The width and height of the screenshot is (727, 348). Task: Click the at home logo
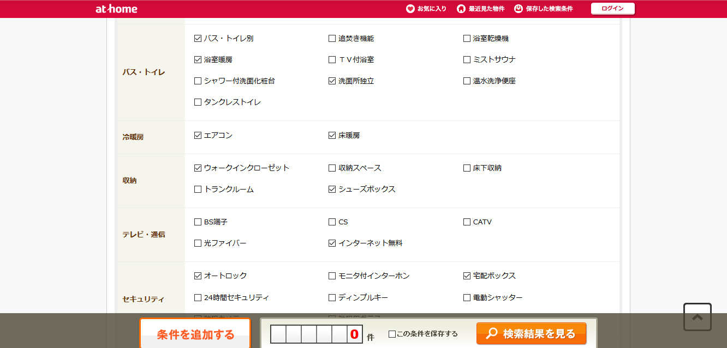(116, 9)
